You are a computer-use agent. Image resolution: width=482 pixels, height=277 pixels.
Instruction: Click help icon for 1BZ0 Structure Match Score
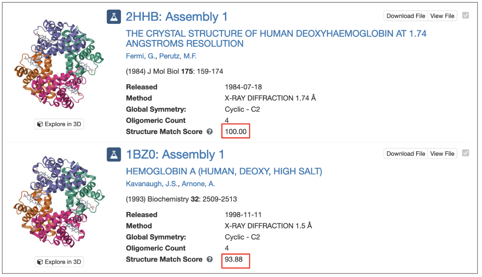click(x=210, y=260)
